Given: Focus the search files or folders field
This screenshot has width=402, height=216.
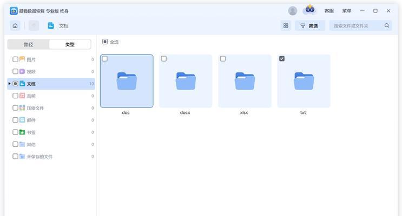Looking at the screenshot, I should coord(360,25).
